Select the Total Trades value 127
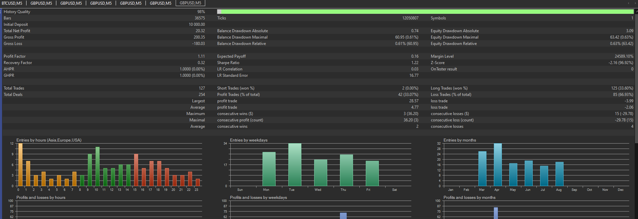The height and width of the screenshot is (219, 638). click(202, 88)
